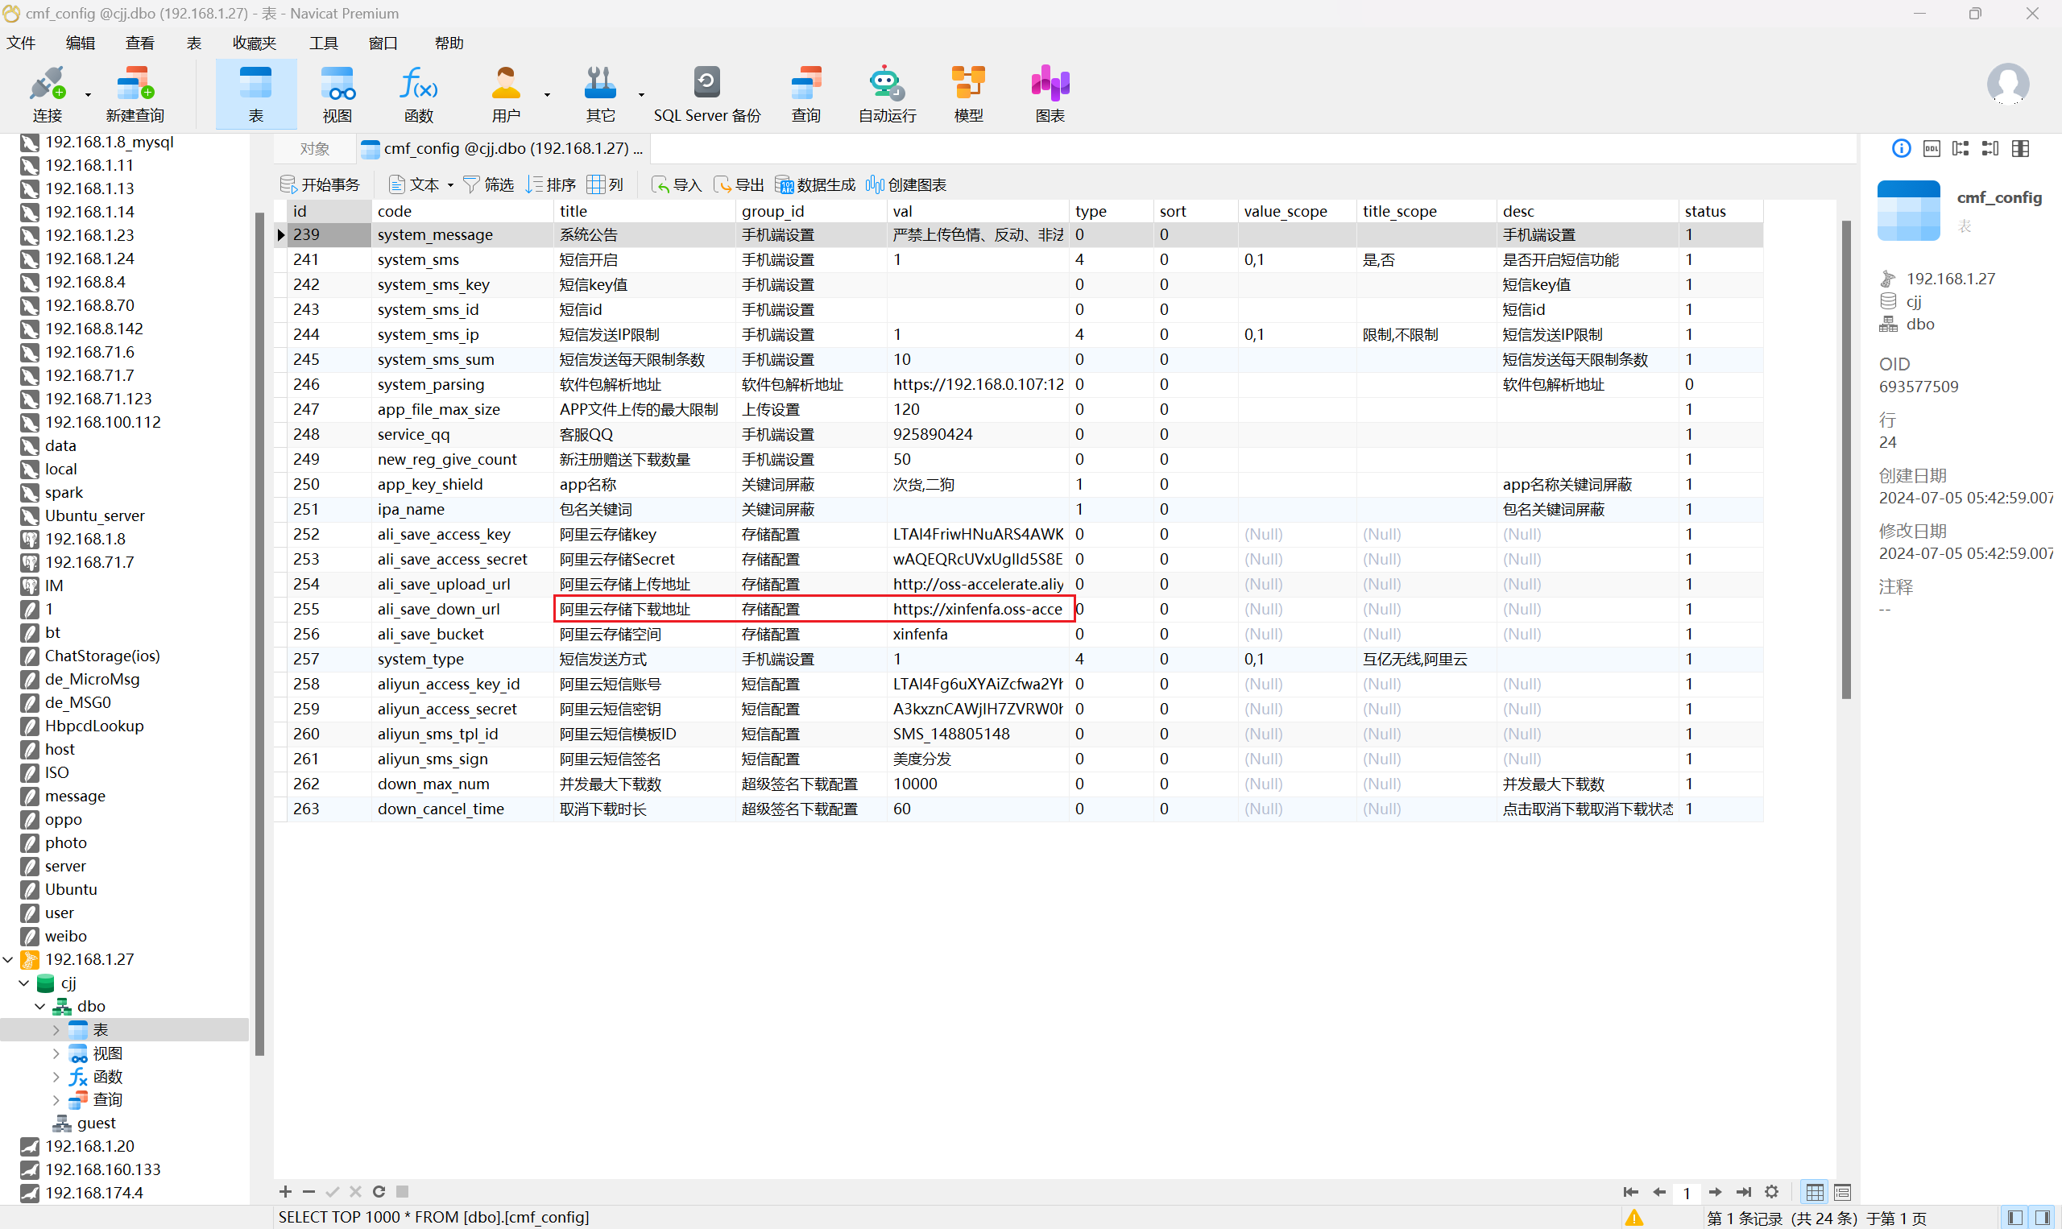Open the Connection tool

(x=47, y=94)
